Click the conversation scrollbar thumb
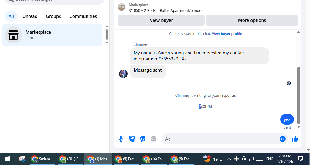The width and height of the screenshot is (310, 165). (298, 95)
